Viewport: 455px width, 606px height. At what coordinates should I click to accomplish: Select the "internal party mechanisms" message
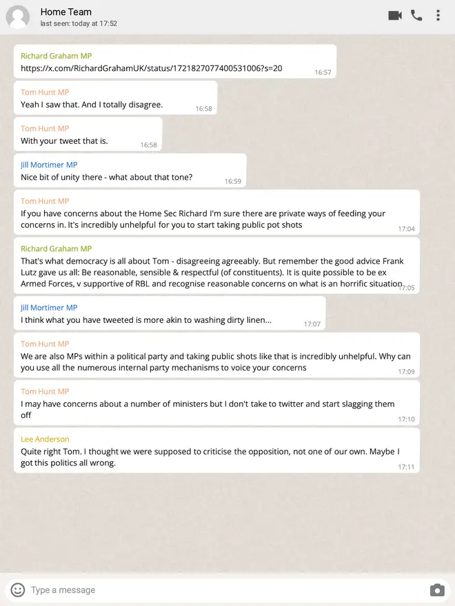[216, 355]
